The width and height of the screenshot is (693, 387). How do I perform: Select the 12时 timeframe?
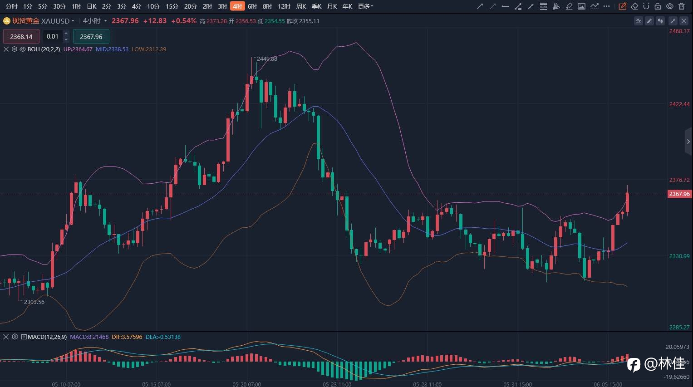point(284,6)
